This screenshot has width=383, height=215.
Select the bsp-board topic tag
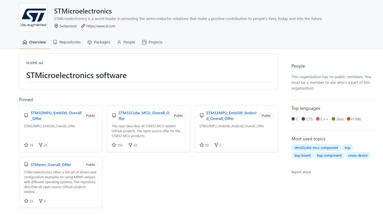tap(302, 155)
